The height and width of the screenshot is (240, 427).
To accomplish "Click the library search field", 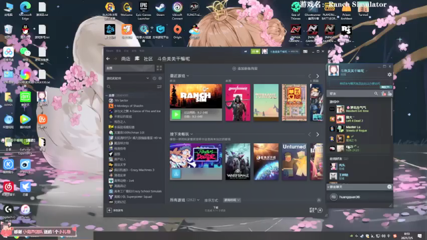I will coord(131,87).
